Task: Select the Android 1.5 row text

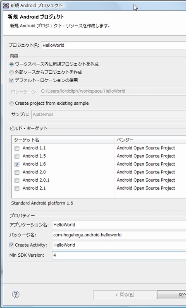Action: 34,156
